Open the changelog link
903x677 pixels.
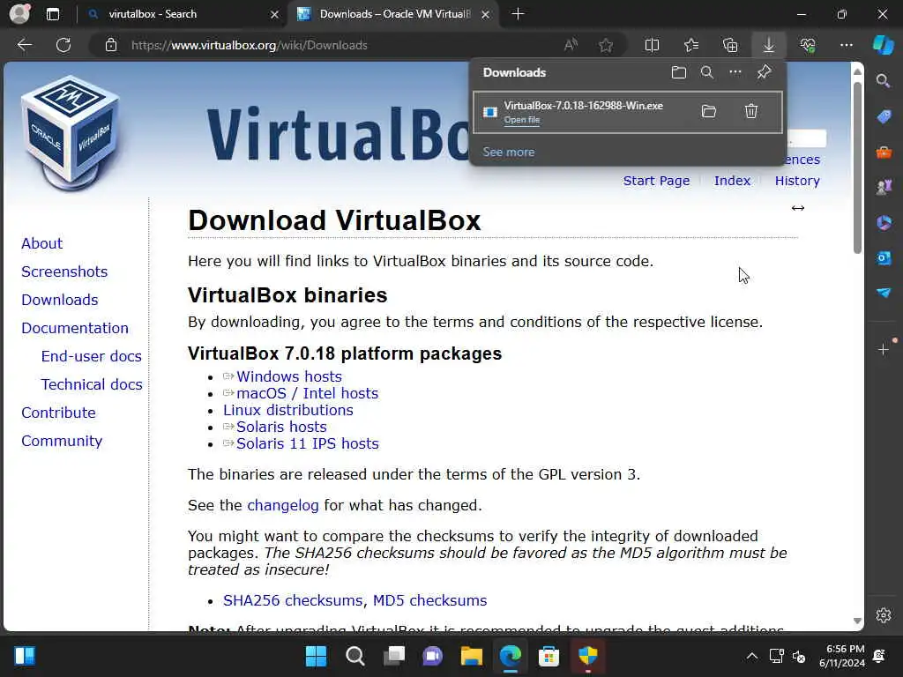point(283,505)
